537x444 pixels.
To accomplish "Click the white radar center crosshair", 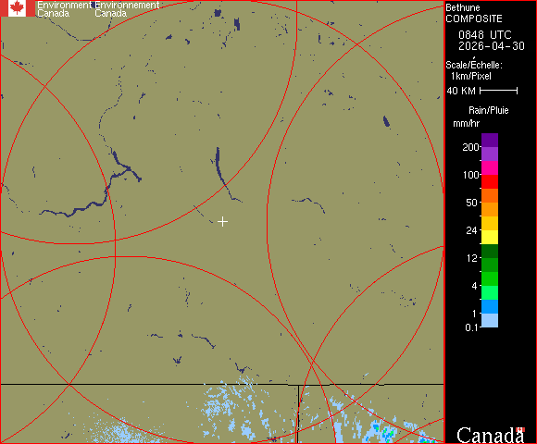I will [x=222, y=222].
